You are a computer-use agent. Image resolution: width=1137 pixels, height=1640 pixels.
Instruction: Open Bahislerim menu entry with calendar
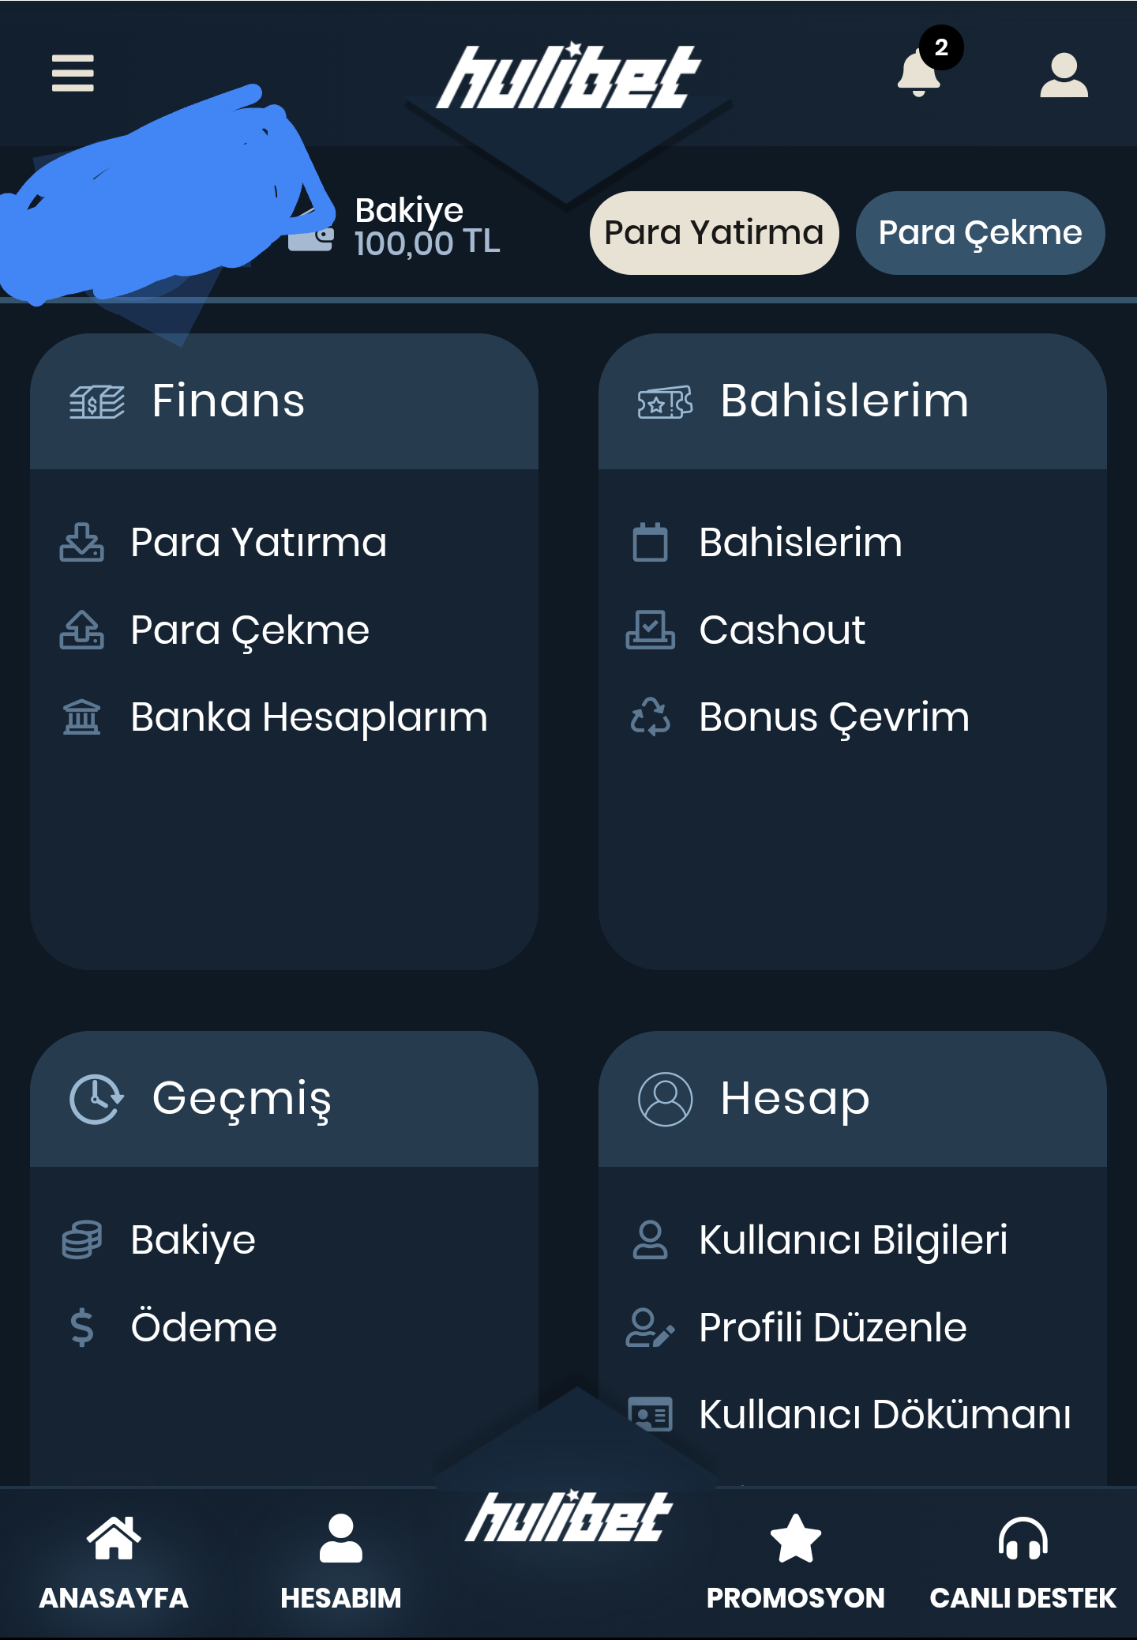(800, 543)
